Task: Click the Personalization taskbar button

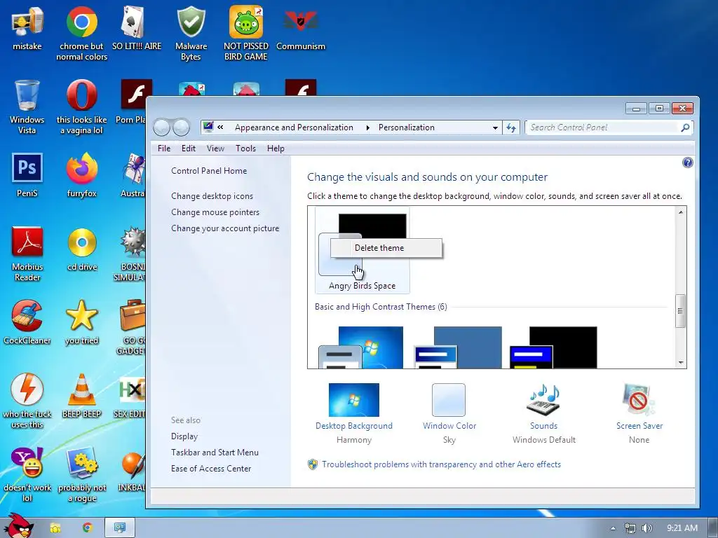Action: pos(119,528)
